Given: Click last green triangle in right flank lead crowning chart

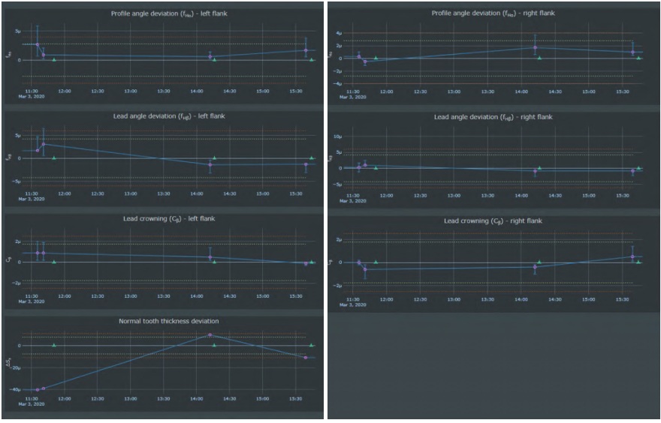Looking at the screenshot, I should (638, 262).
